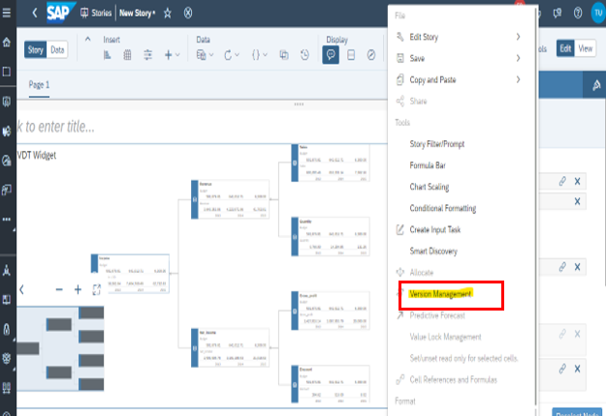Viewport: 606px width, 416px height.
Task: Click the favorite star icon beside New Story
Action: pos(166,14)
